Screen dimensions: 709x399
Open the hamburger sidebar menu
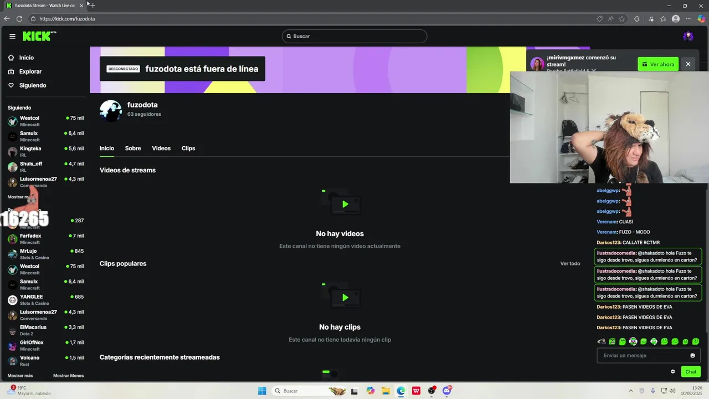coord(12,36)
